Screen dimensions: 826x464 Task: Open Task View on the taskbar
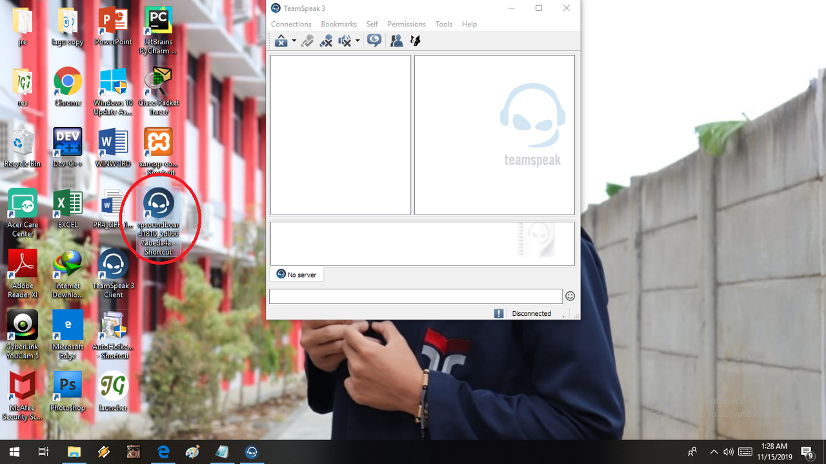pyautogui.click(x=43, y=452)
